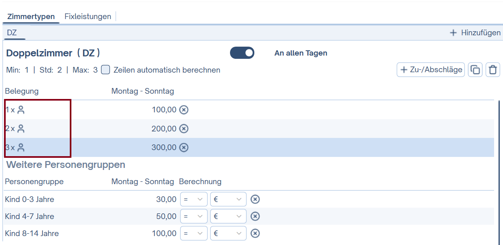The width and height of the screenshot is (503, 245).
Task: Click the Hinzufügen button
Action: pos(475,33)
